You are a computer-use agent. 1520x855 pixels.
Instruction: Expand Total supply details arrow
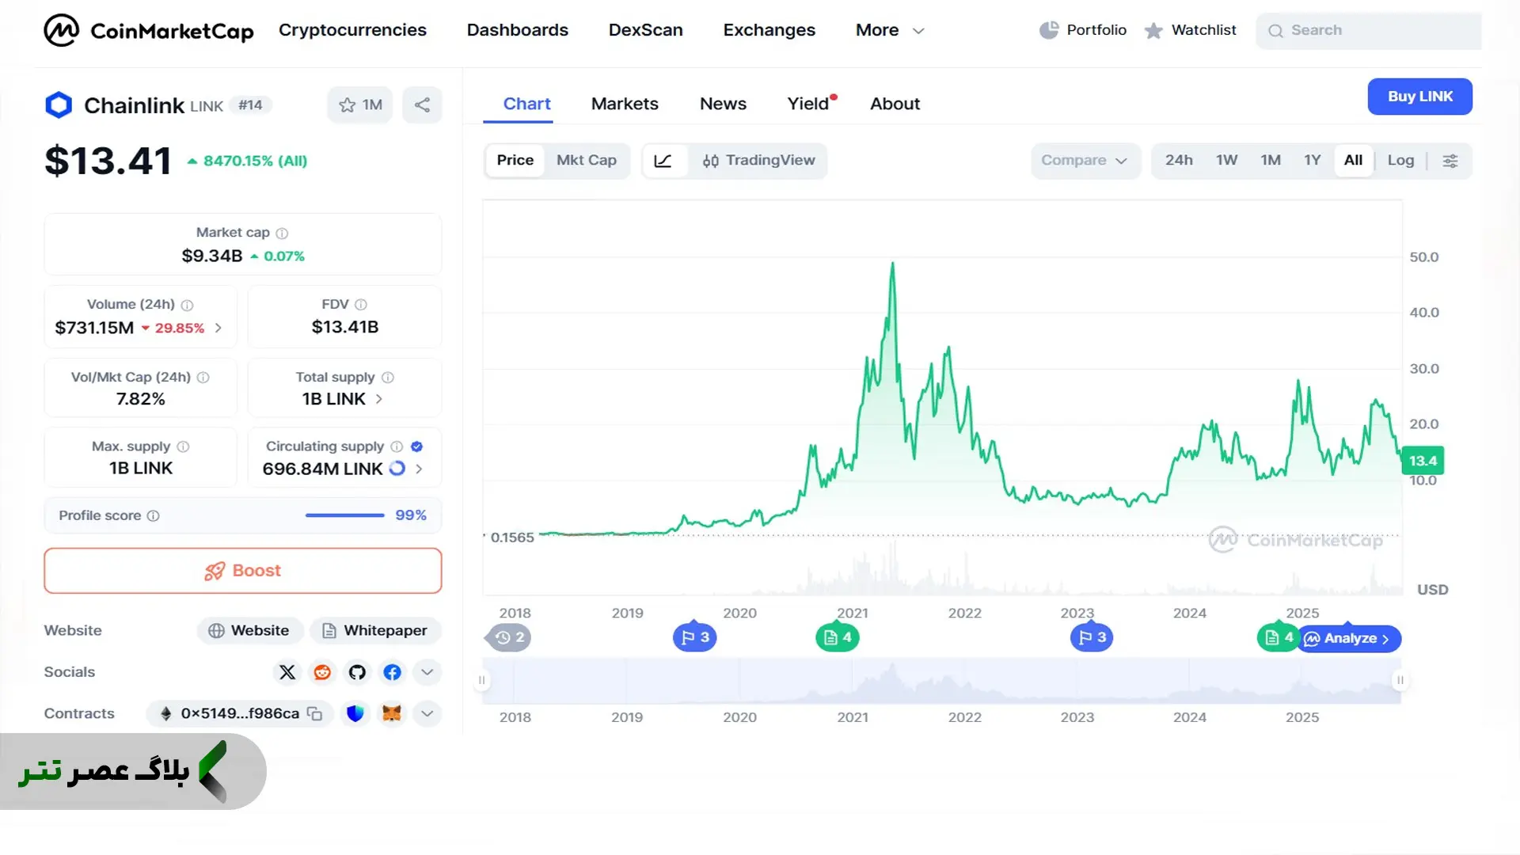pyautogui.click(x=379, y=399)
